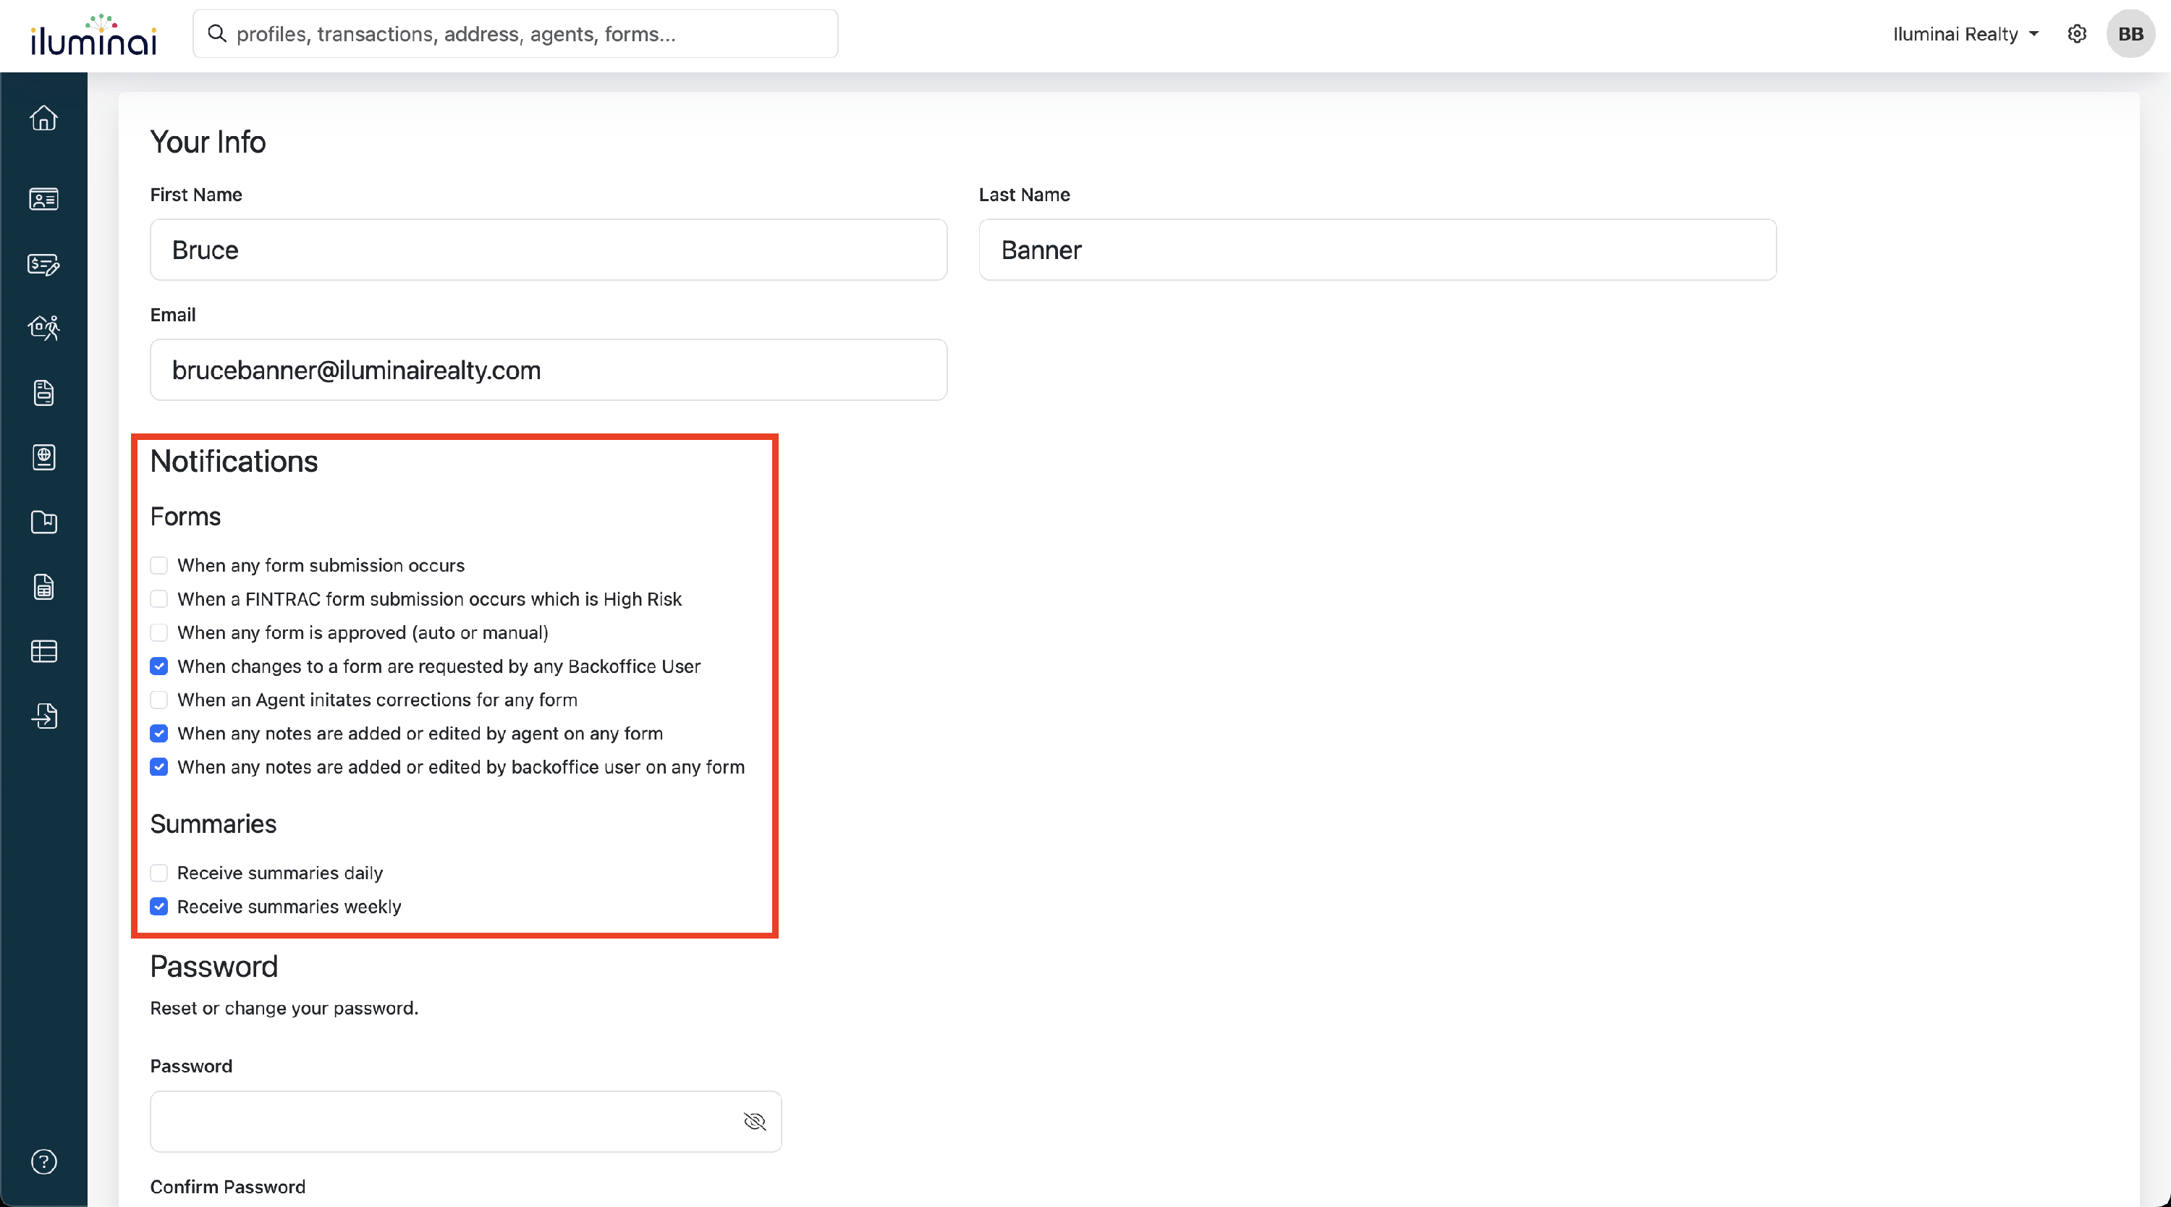Open the settings gear icon

tap(2077, 34)
